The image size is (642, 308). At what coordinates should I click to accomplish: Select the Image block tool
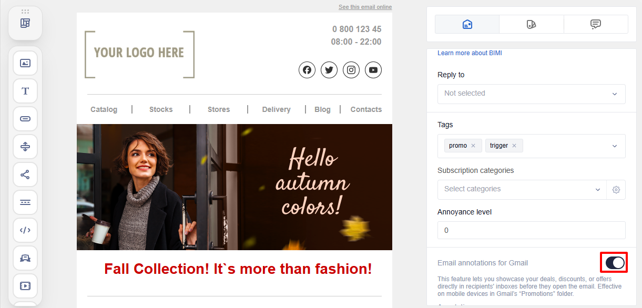(x=25, y=63)
